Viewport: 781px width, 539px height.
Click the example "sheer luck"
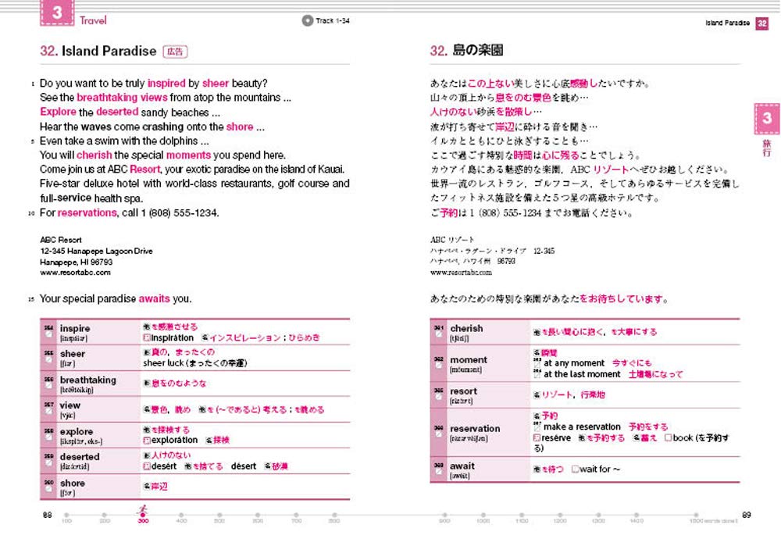click(x=163, y=363)
